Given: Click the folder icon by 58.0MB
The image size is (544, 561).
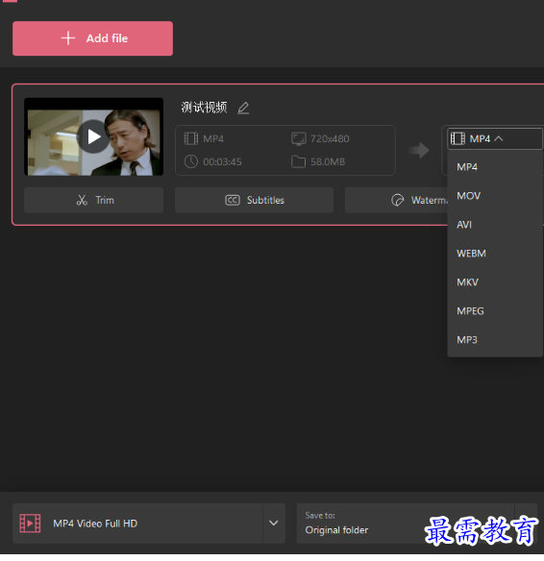Looking at the screenshot, I should (x=298, y=161).
